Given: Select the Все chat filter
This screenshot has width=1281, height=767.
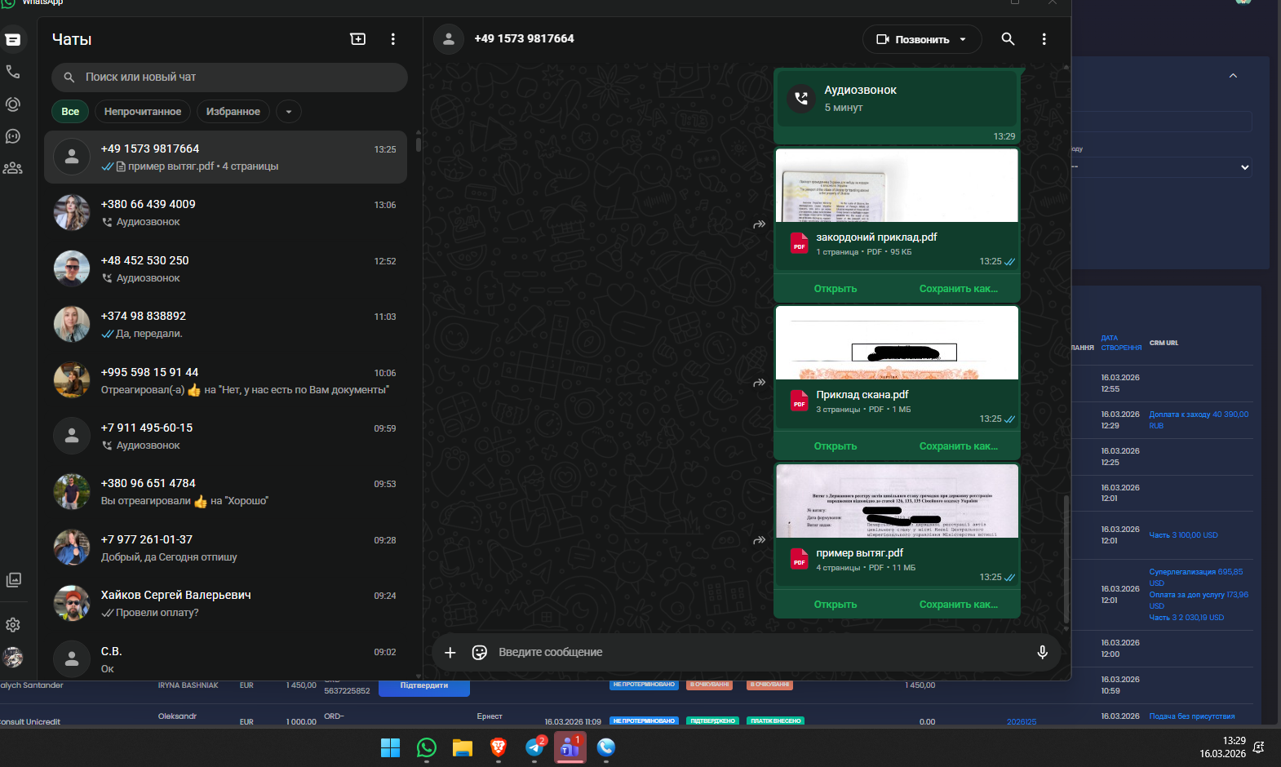Looking at the screenshot, I should [x=70, y=112].
